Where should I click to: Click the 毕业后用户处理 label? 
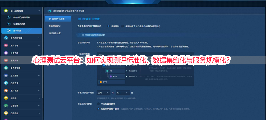click(x=84, y=104)
